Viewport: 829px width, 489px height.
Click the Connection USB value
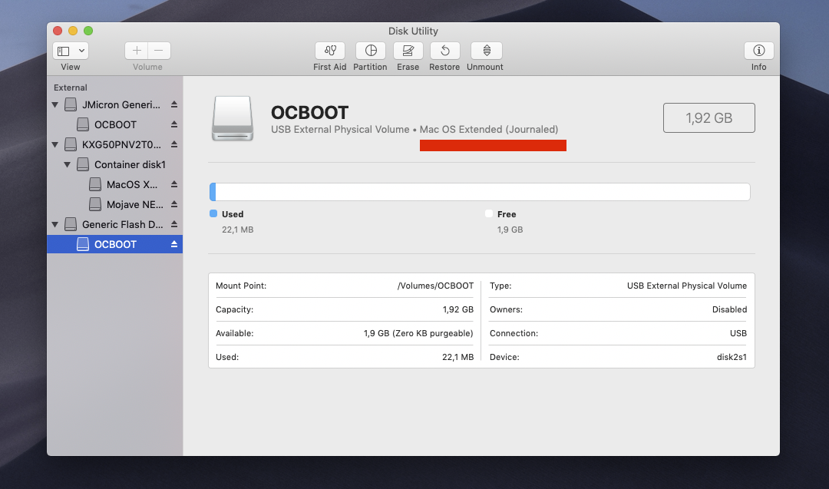coord(738,333)
